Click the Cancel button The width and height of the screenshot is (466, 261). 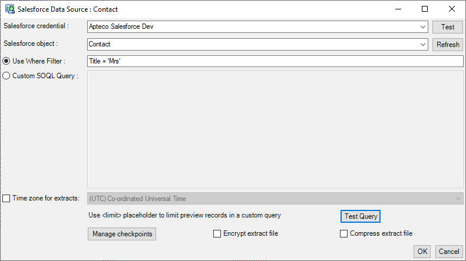tap(449, 252)
